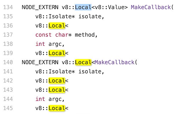Image resolution: width=185 pixels, height=116 pixels.
Task: Click the blue-selected Local on line 134
Action: [83, 7]
